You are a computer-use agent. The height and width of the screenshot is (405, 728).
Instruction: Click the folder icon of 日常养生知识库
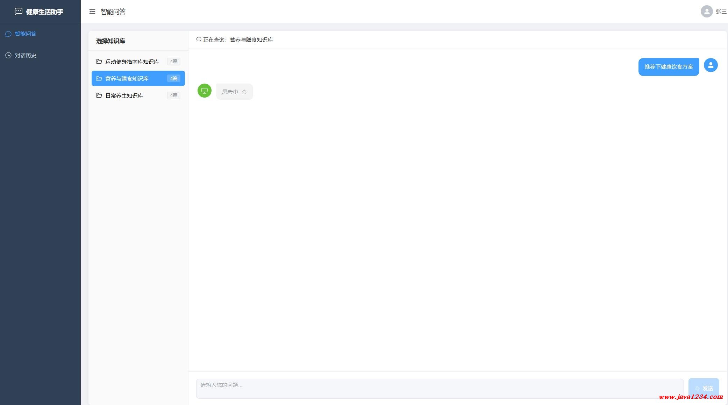99,95
